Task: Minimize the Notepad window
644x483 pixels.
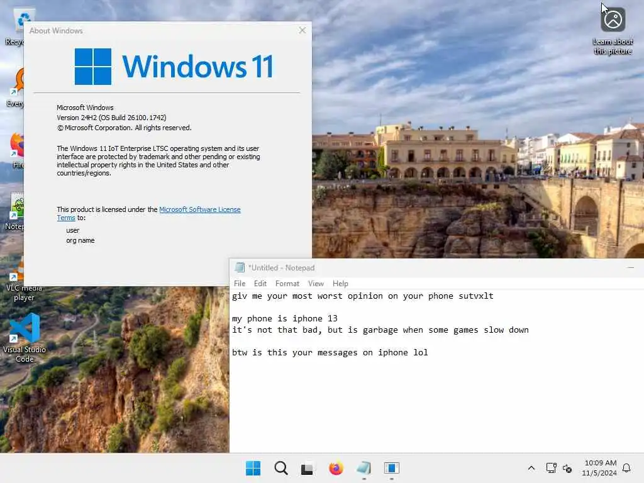Action: (x=630, y=268)
